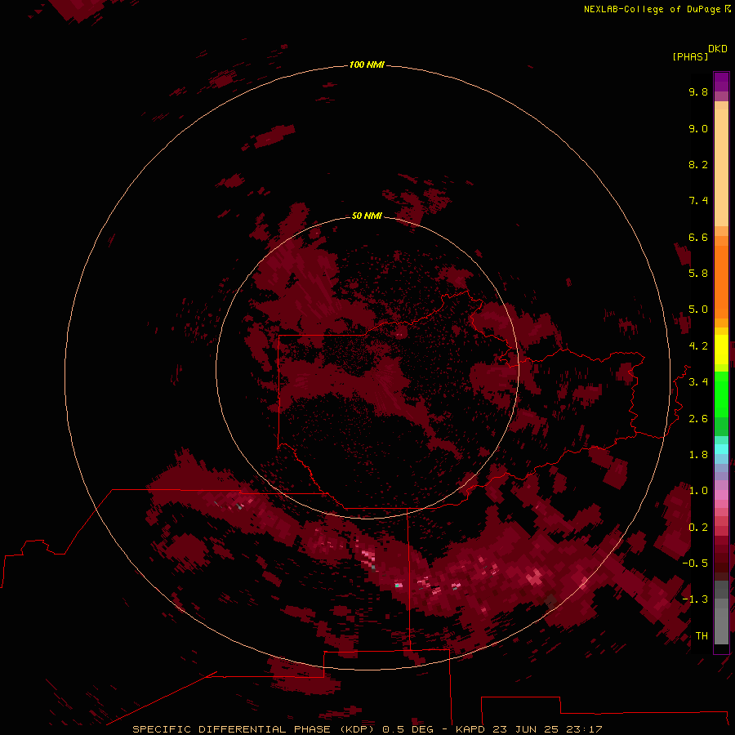The width and height of the screenshot is (735, 735).
Task: Click the DKD unit label above the color scale
Action: tap(718, 49)
